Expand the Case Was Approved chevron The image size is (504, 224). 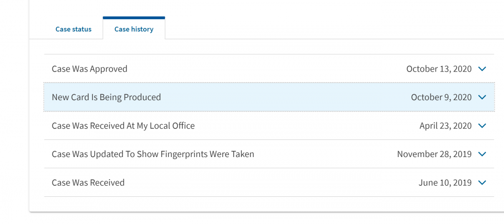coord(482,68)
